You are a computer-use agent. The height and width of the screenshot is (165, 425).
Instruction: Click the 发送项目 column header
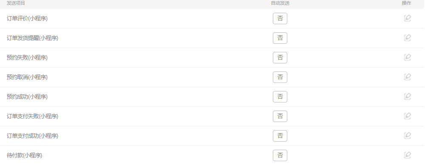[x=16, y=3]
